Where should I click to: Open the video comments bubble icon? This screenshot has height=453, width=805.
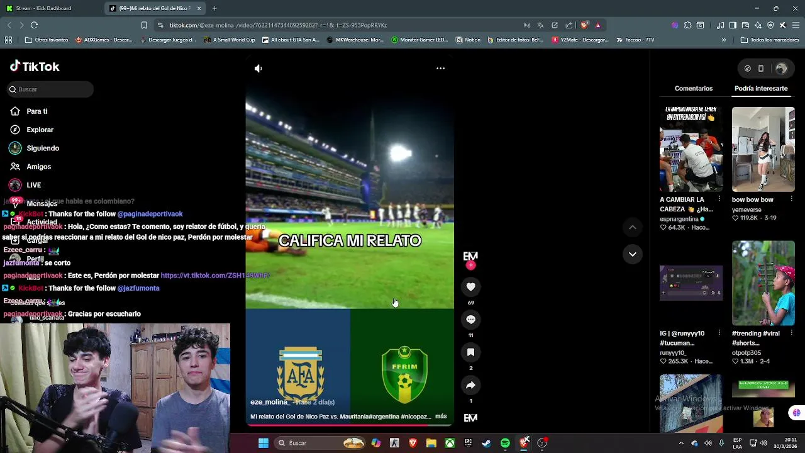pyautogui.click(x=470, y=320)
